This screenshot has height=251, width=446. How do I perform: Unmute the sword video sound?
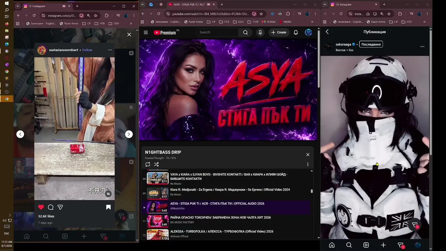(x=108, y=194)
